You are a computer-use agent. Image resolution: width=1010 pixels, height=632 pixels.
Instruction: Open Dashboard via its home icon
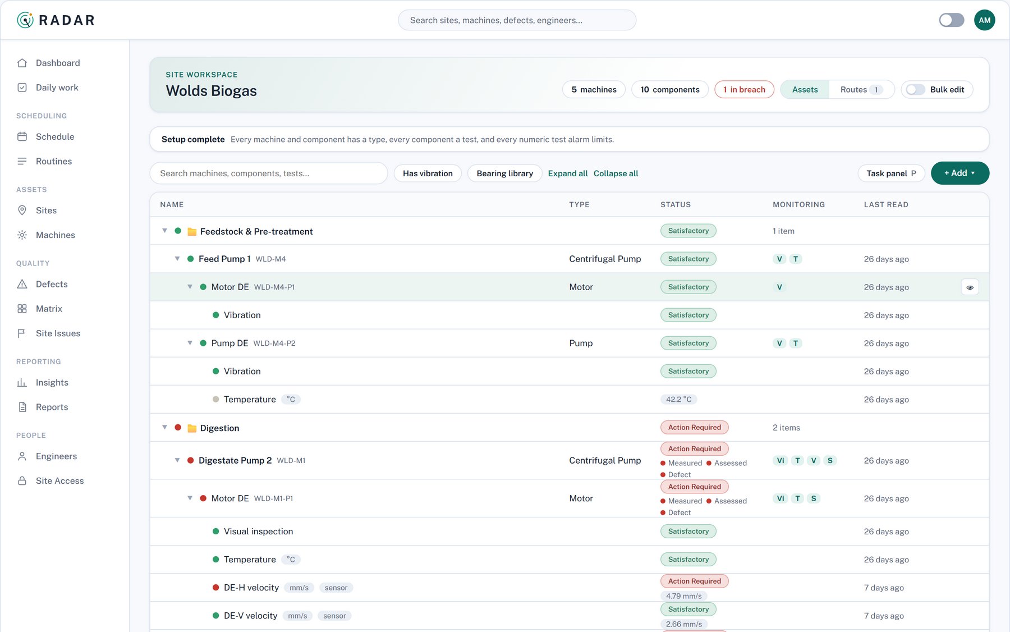[22, 63]
